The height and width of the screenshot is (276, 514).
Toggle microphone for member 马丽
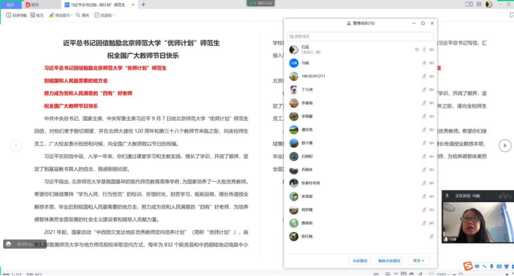pyautogui.click(x=424, y=63)
